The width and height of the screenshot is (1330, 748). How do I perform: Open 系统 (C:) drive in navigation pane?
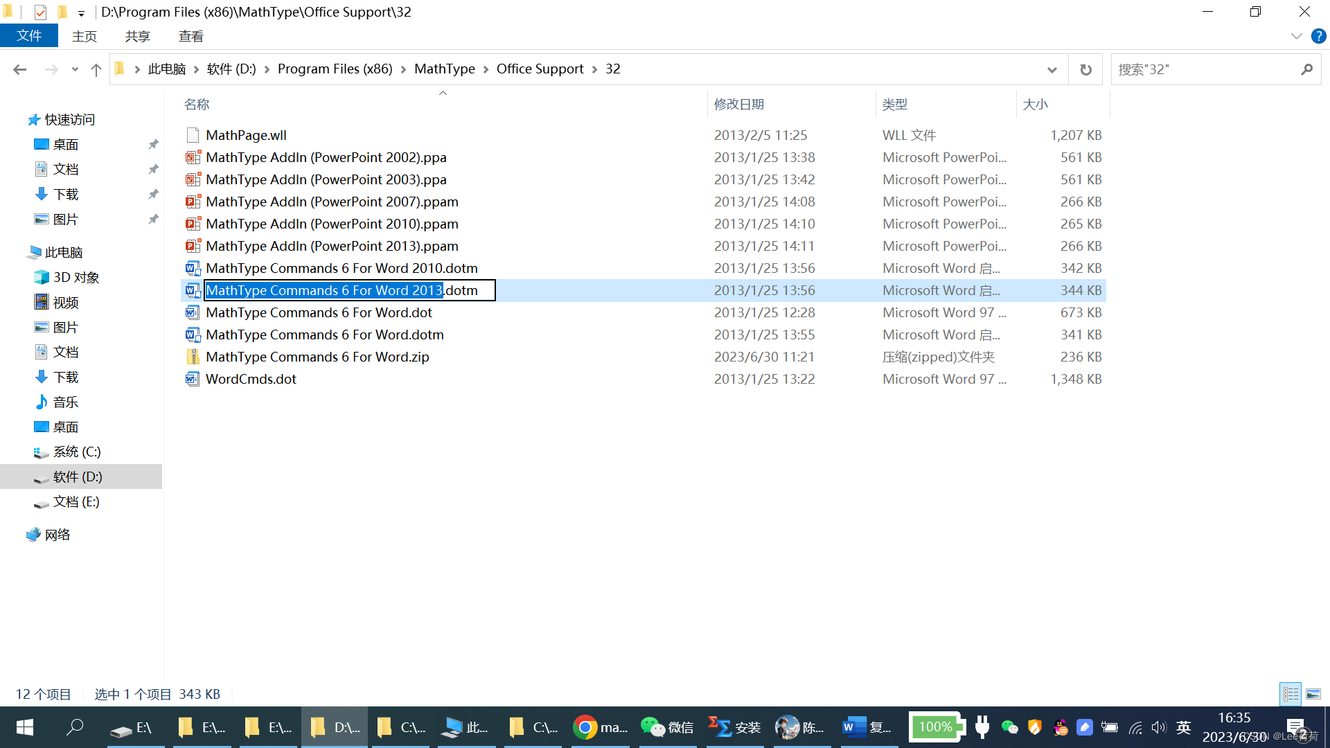[77, 452]
